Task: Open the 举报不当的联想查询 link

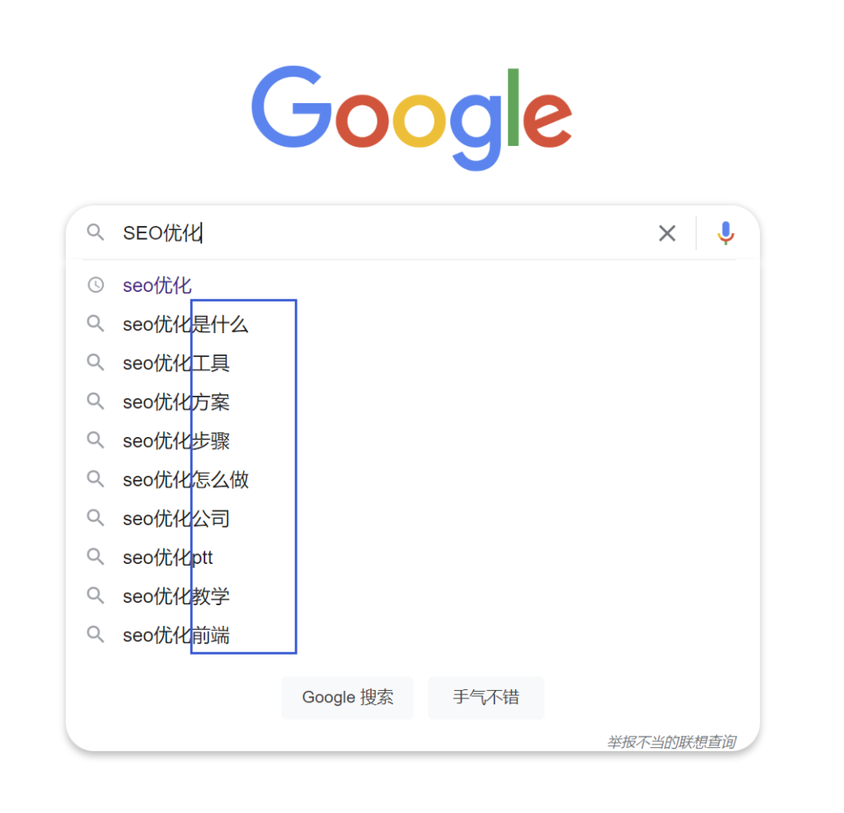Action: point(671,742)
